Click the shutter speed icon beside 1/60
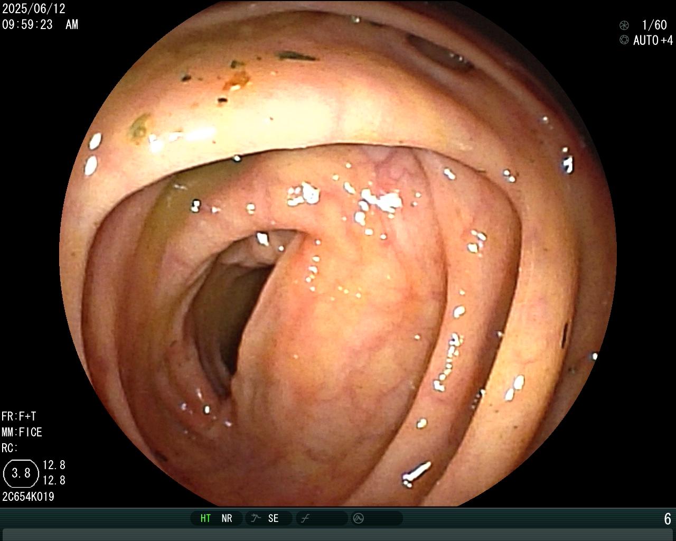 pyautogui.click(x=624, y=25)
